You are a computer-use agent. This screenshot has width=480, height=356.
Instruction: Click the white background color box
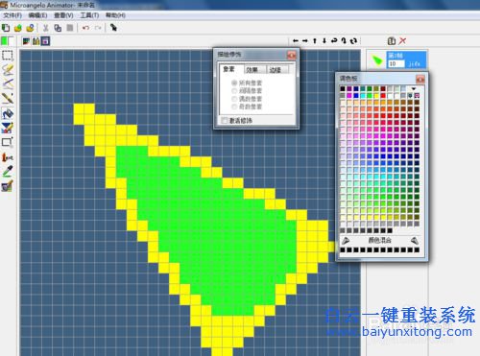click(12, 41)
